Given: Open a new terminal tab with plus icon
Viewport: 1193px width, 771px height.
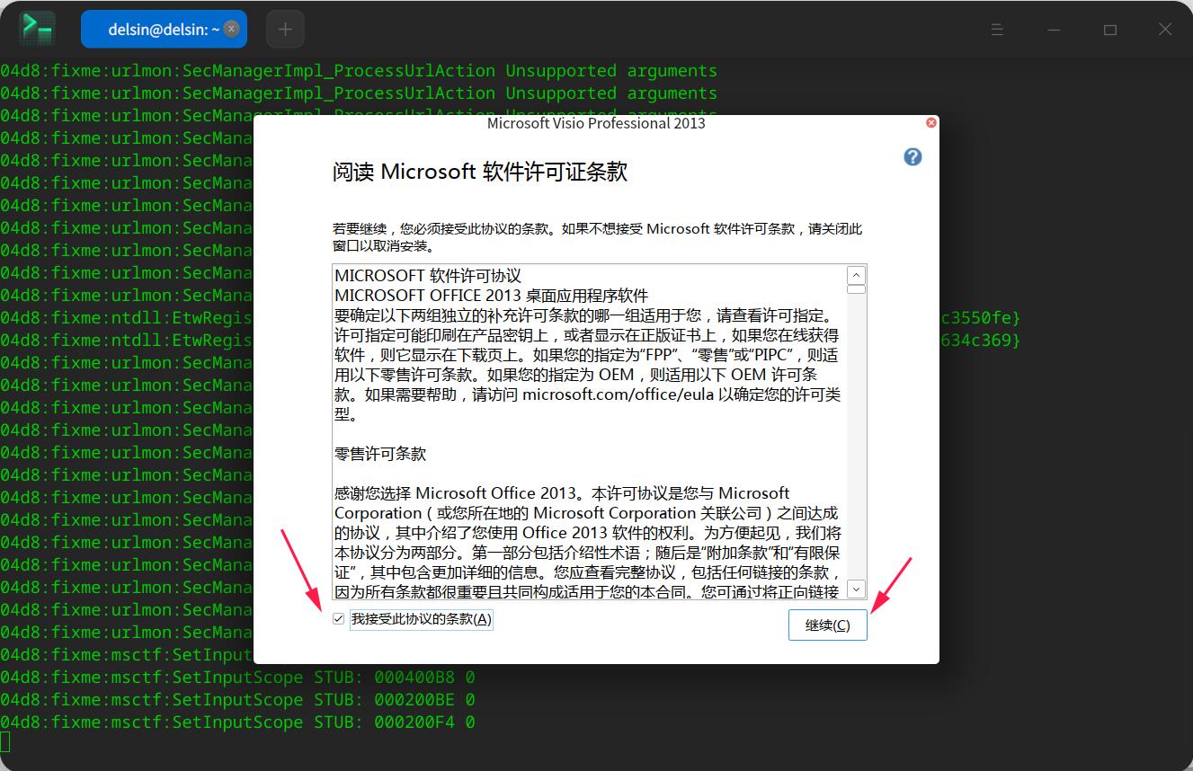Looking at the screenshot, I should click(285, 29).
